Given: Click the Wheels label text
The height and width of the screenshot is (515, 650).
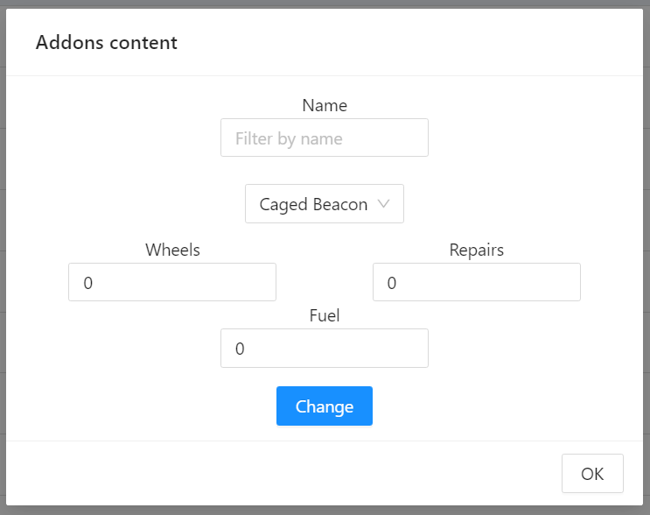Looking at the screenshot, I should click(172, 250).
